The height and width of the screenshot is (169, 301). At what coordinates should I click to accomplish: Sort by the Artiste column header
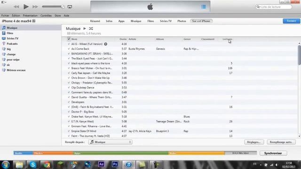coord(132,39)
